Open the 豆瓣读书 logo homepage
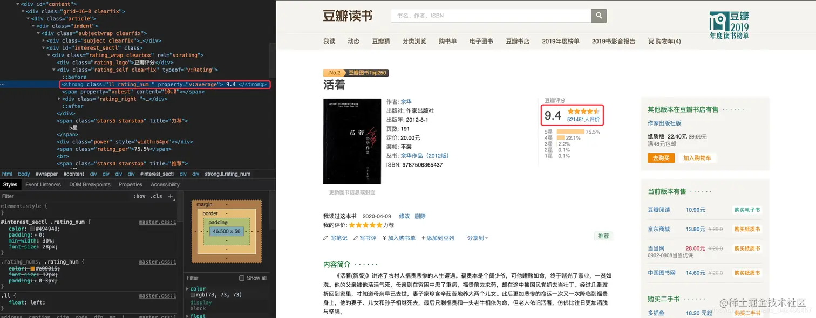Image resolution: width=816 pixels, height=318 pixels. pyautogui.click(x=348, y=16)
